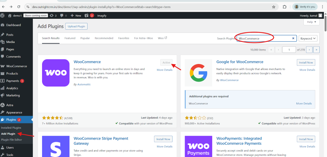This screenshot has height=157, width=327.
Task: Install Google for WooCommerce now
Action: (306, 62)
